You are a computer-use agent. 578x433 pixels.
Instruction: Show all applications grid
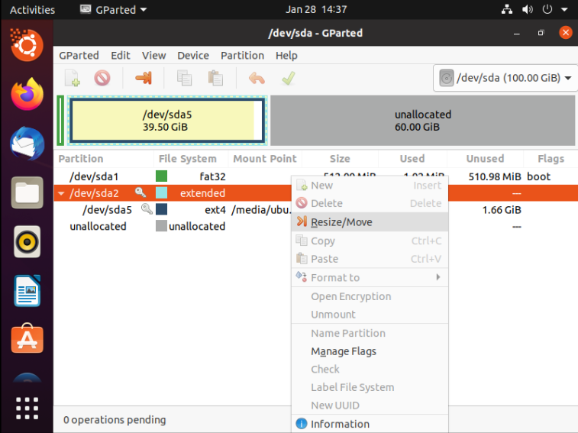27,409
